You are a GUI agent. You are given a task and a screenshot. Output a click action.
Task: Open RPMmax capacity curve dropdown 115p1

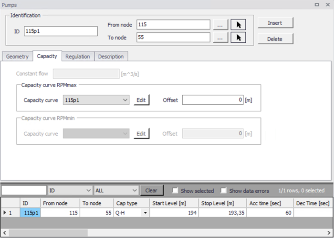[x=96, y=100]
